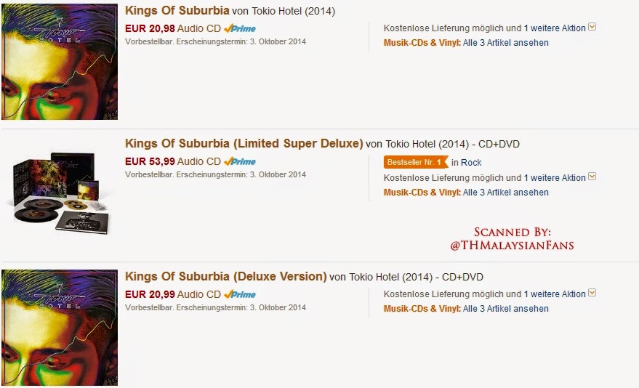639x388 pixels.
Task: Open "Kings Of Suburbia (Deluxe Version)" title link
Action: tap(225, 277)
